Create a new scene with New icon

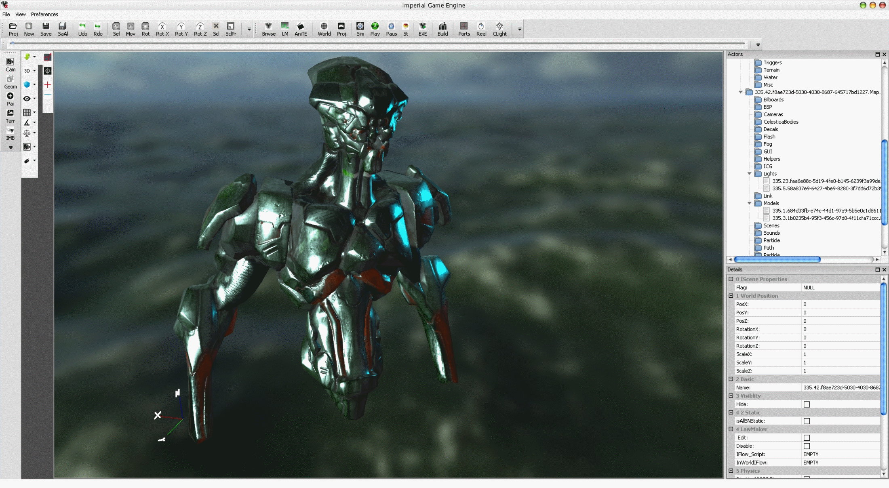click(x=29, y=29)
